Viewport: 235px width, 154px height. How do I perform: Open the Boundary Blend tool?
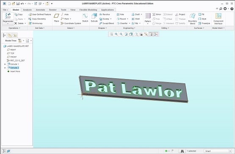[x=192, y=19]
